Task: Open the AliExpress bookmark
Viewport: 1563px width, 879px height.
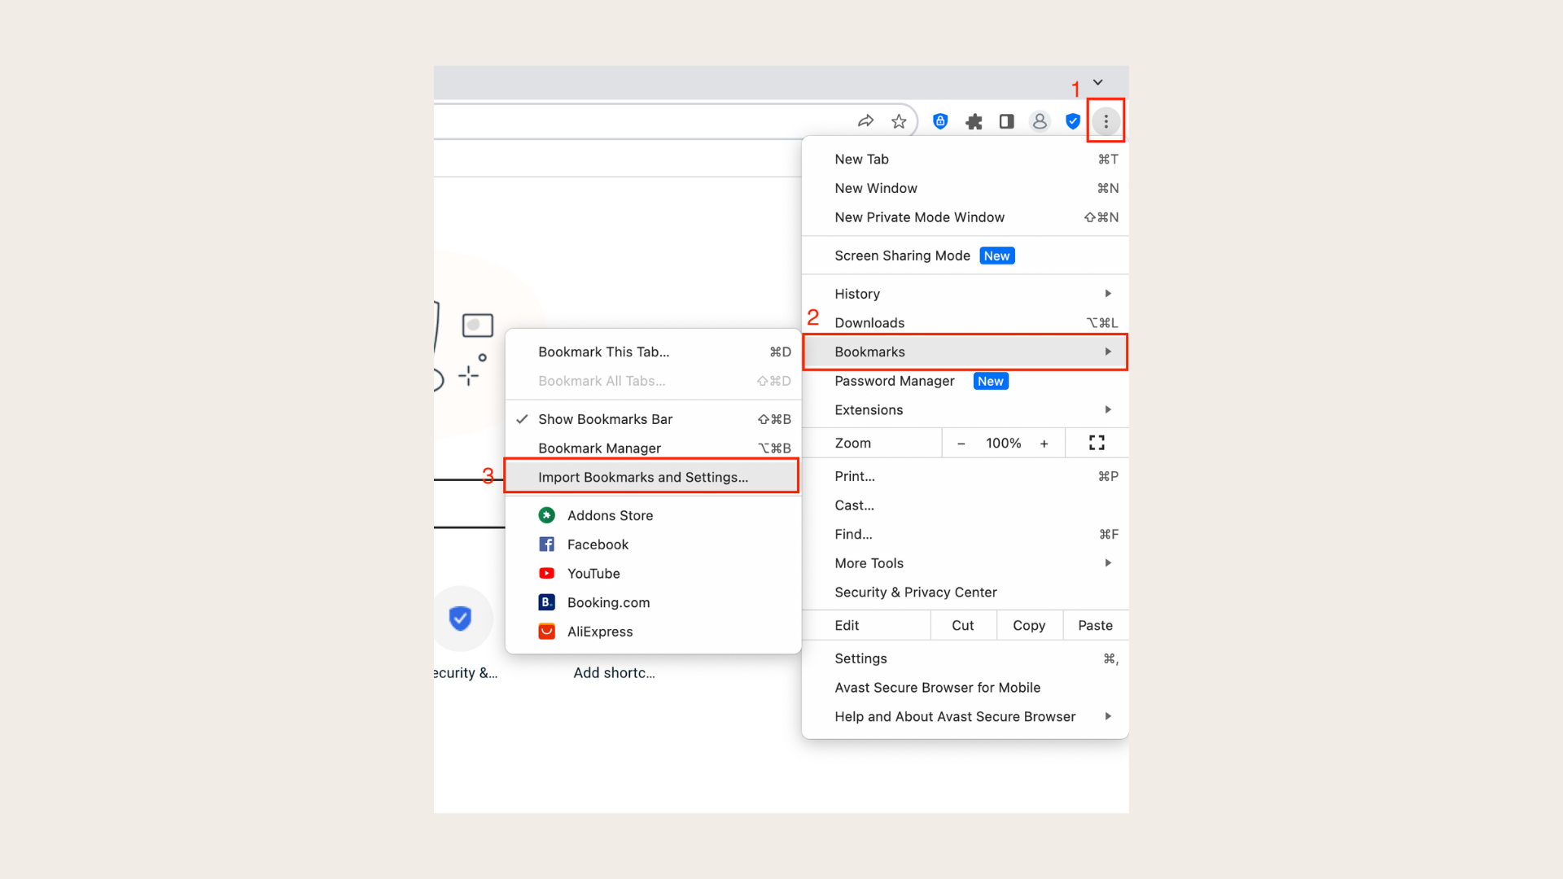Action: [653, 632]
